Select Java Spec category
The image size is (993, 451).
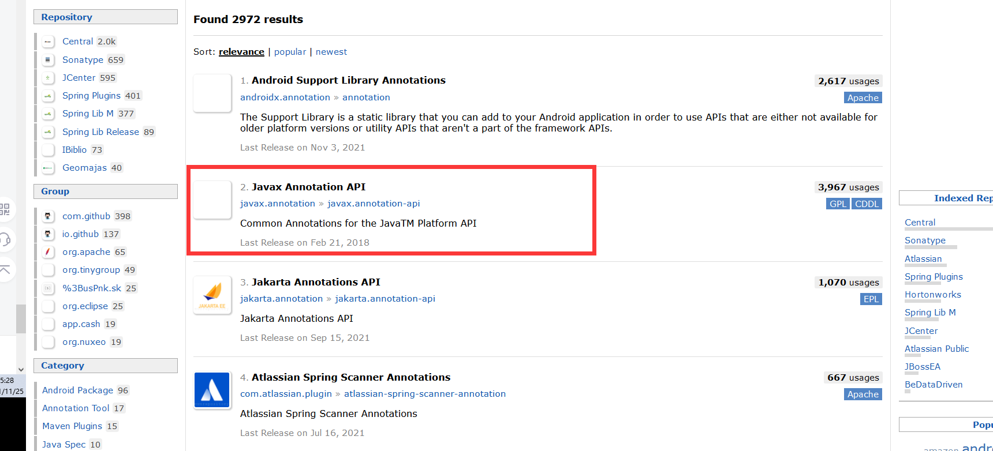pos(64,445)
